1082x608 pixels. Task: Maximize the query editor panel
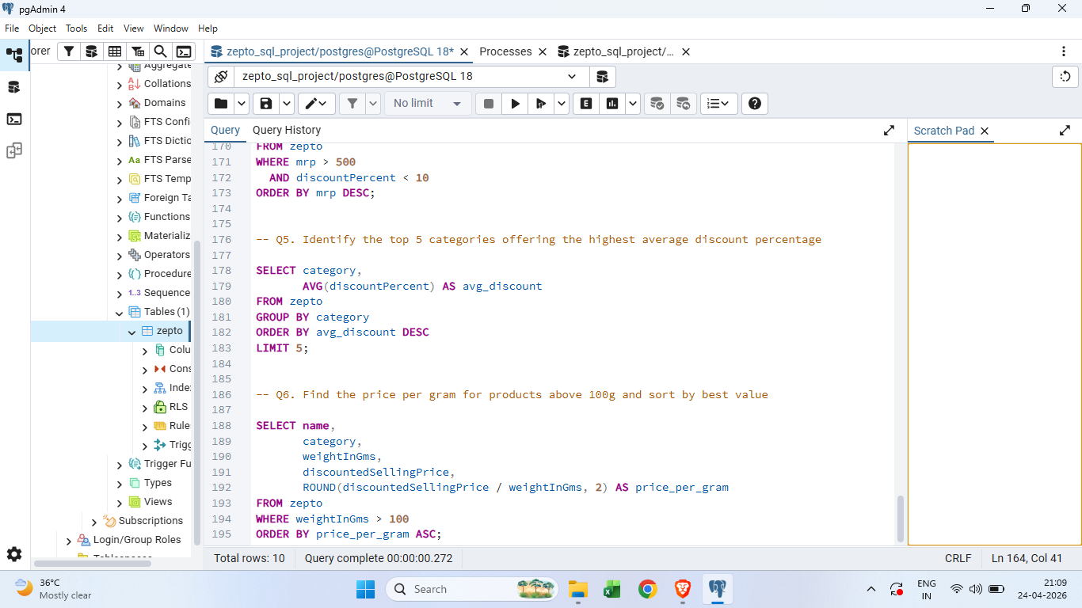pyautogui.click(x=889, y=131)
